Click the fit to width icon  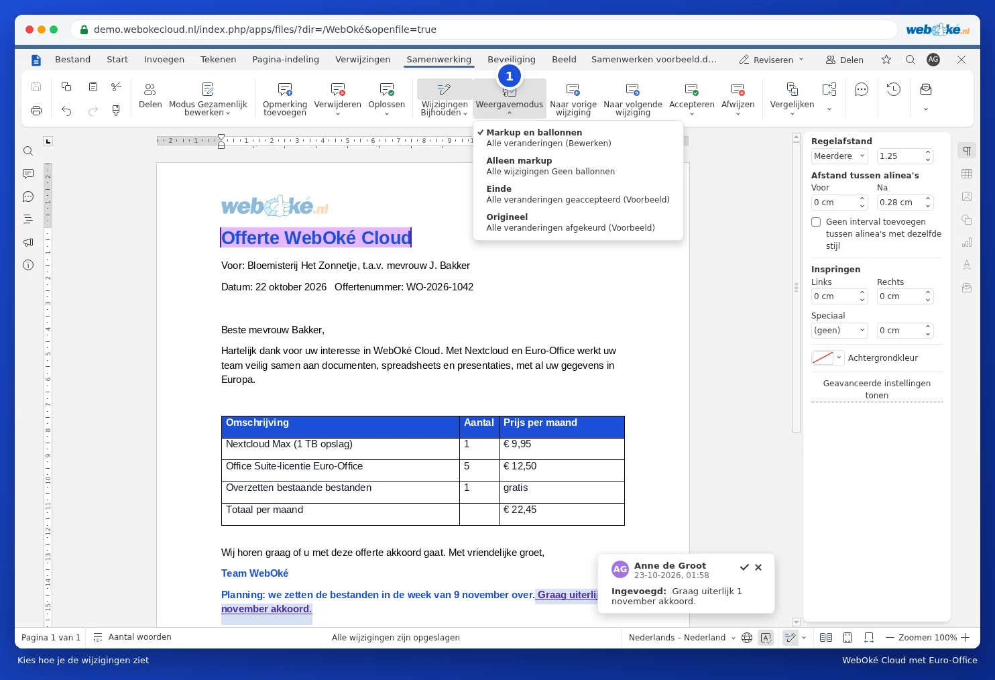(x=869, y=638)
